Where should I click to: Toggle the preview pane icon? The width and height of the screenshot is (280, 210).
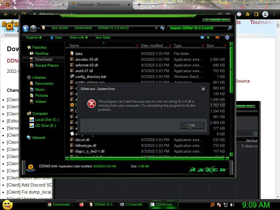pyautogui.click(x=217, y=37)
